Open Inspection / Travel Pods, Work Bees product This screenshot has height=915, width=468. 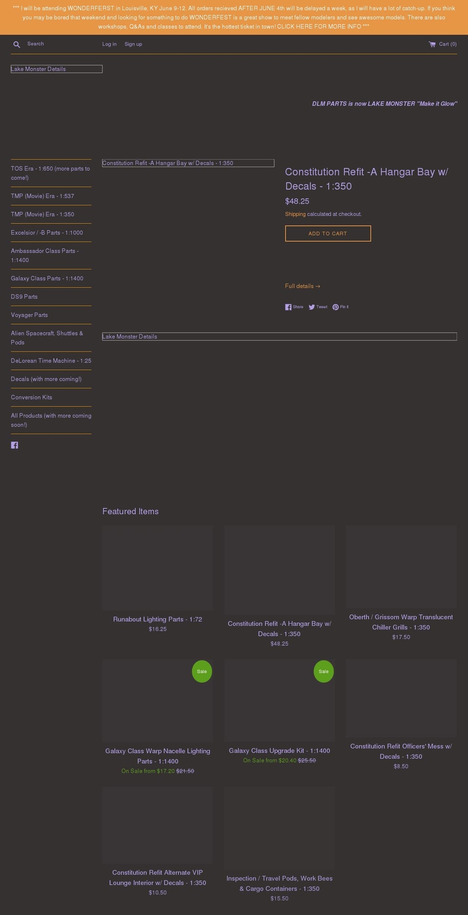(279, 883)
